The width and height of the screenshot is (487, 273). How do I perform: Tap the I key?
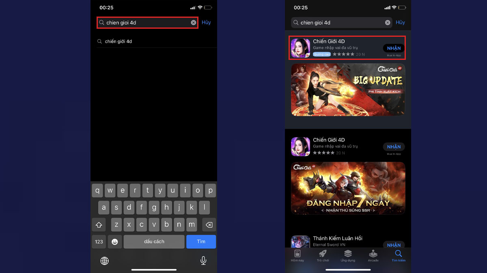pyautogui.click(x=185, y=190)
